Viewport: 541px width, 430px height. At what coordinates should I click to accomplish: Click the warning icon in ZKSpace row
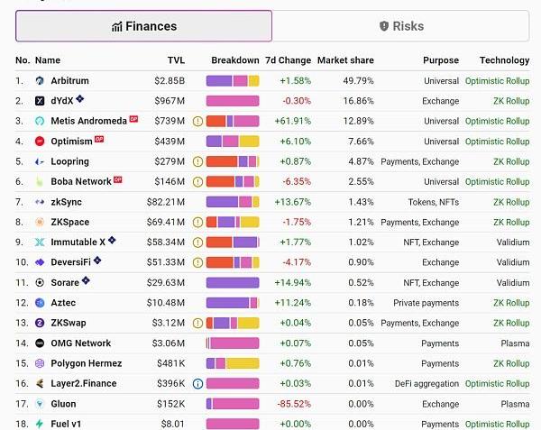pos(197,222)
